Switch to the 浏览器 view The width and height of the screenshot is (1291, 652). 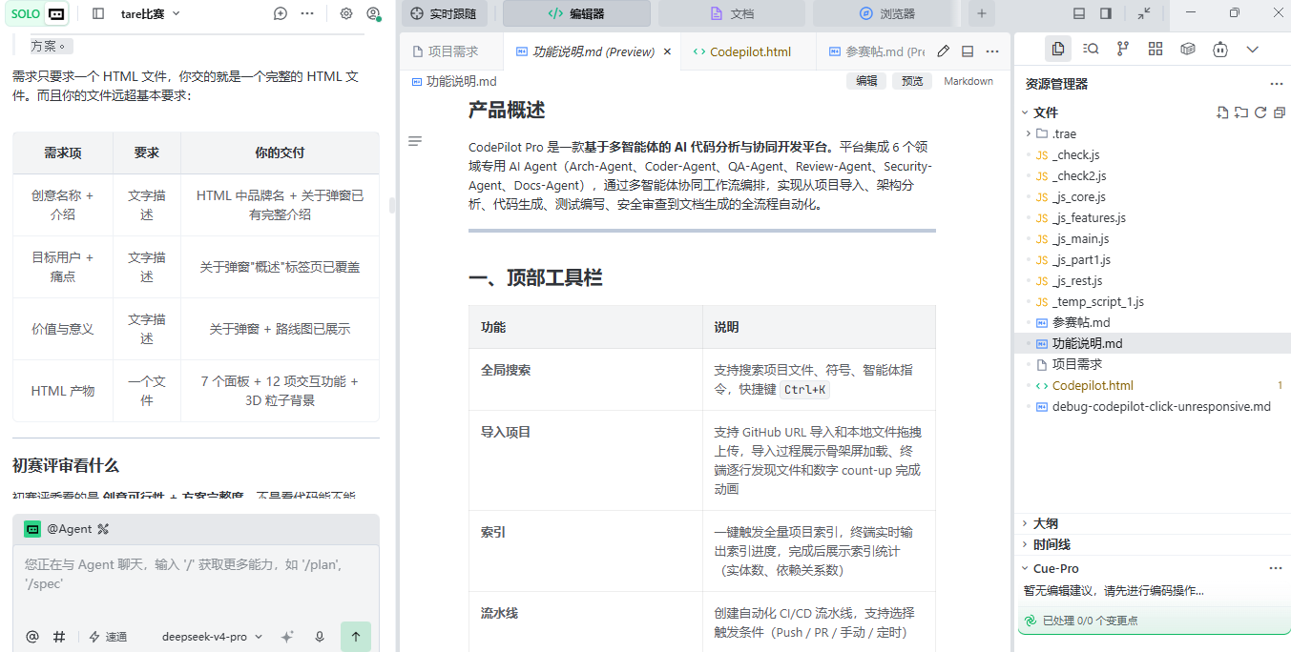[x=887, y=13]
